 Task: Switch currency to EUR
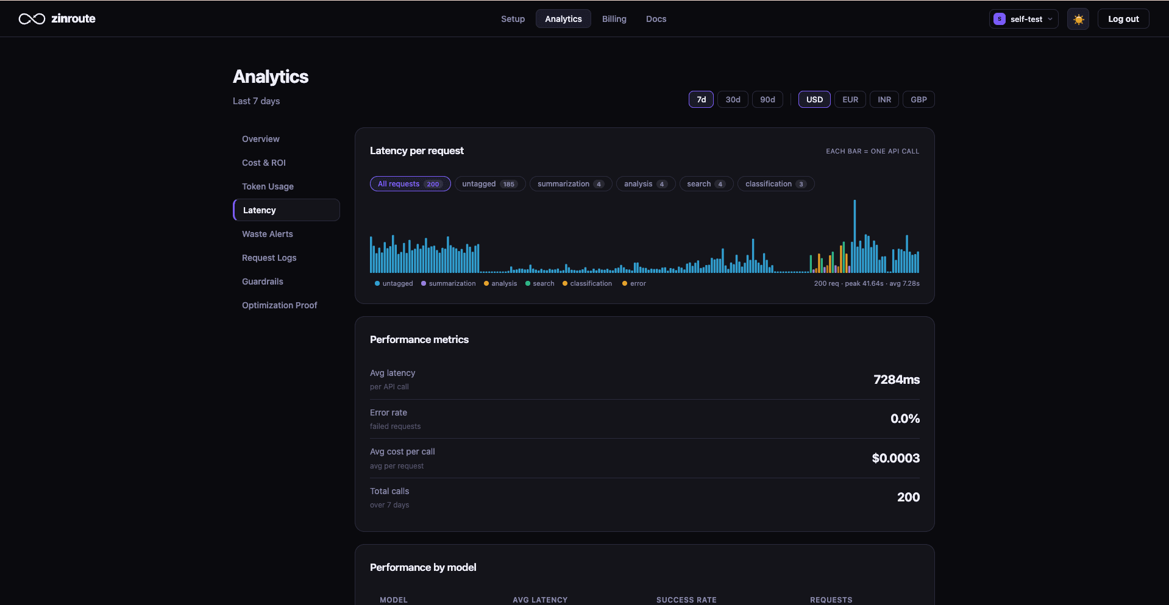(850, 99)
